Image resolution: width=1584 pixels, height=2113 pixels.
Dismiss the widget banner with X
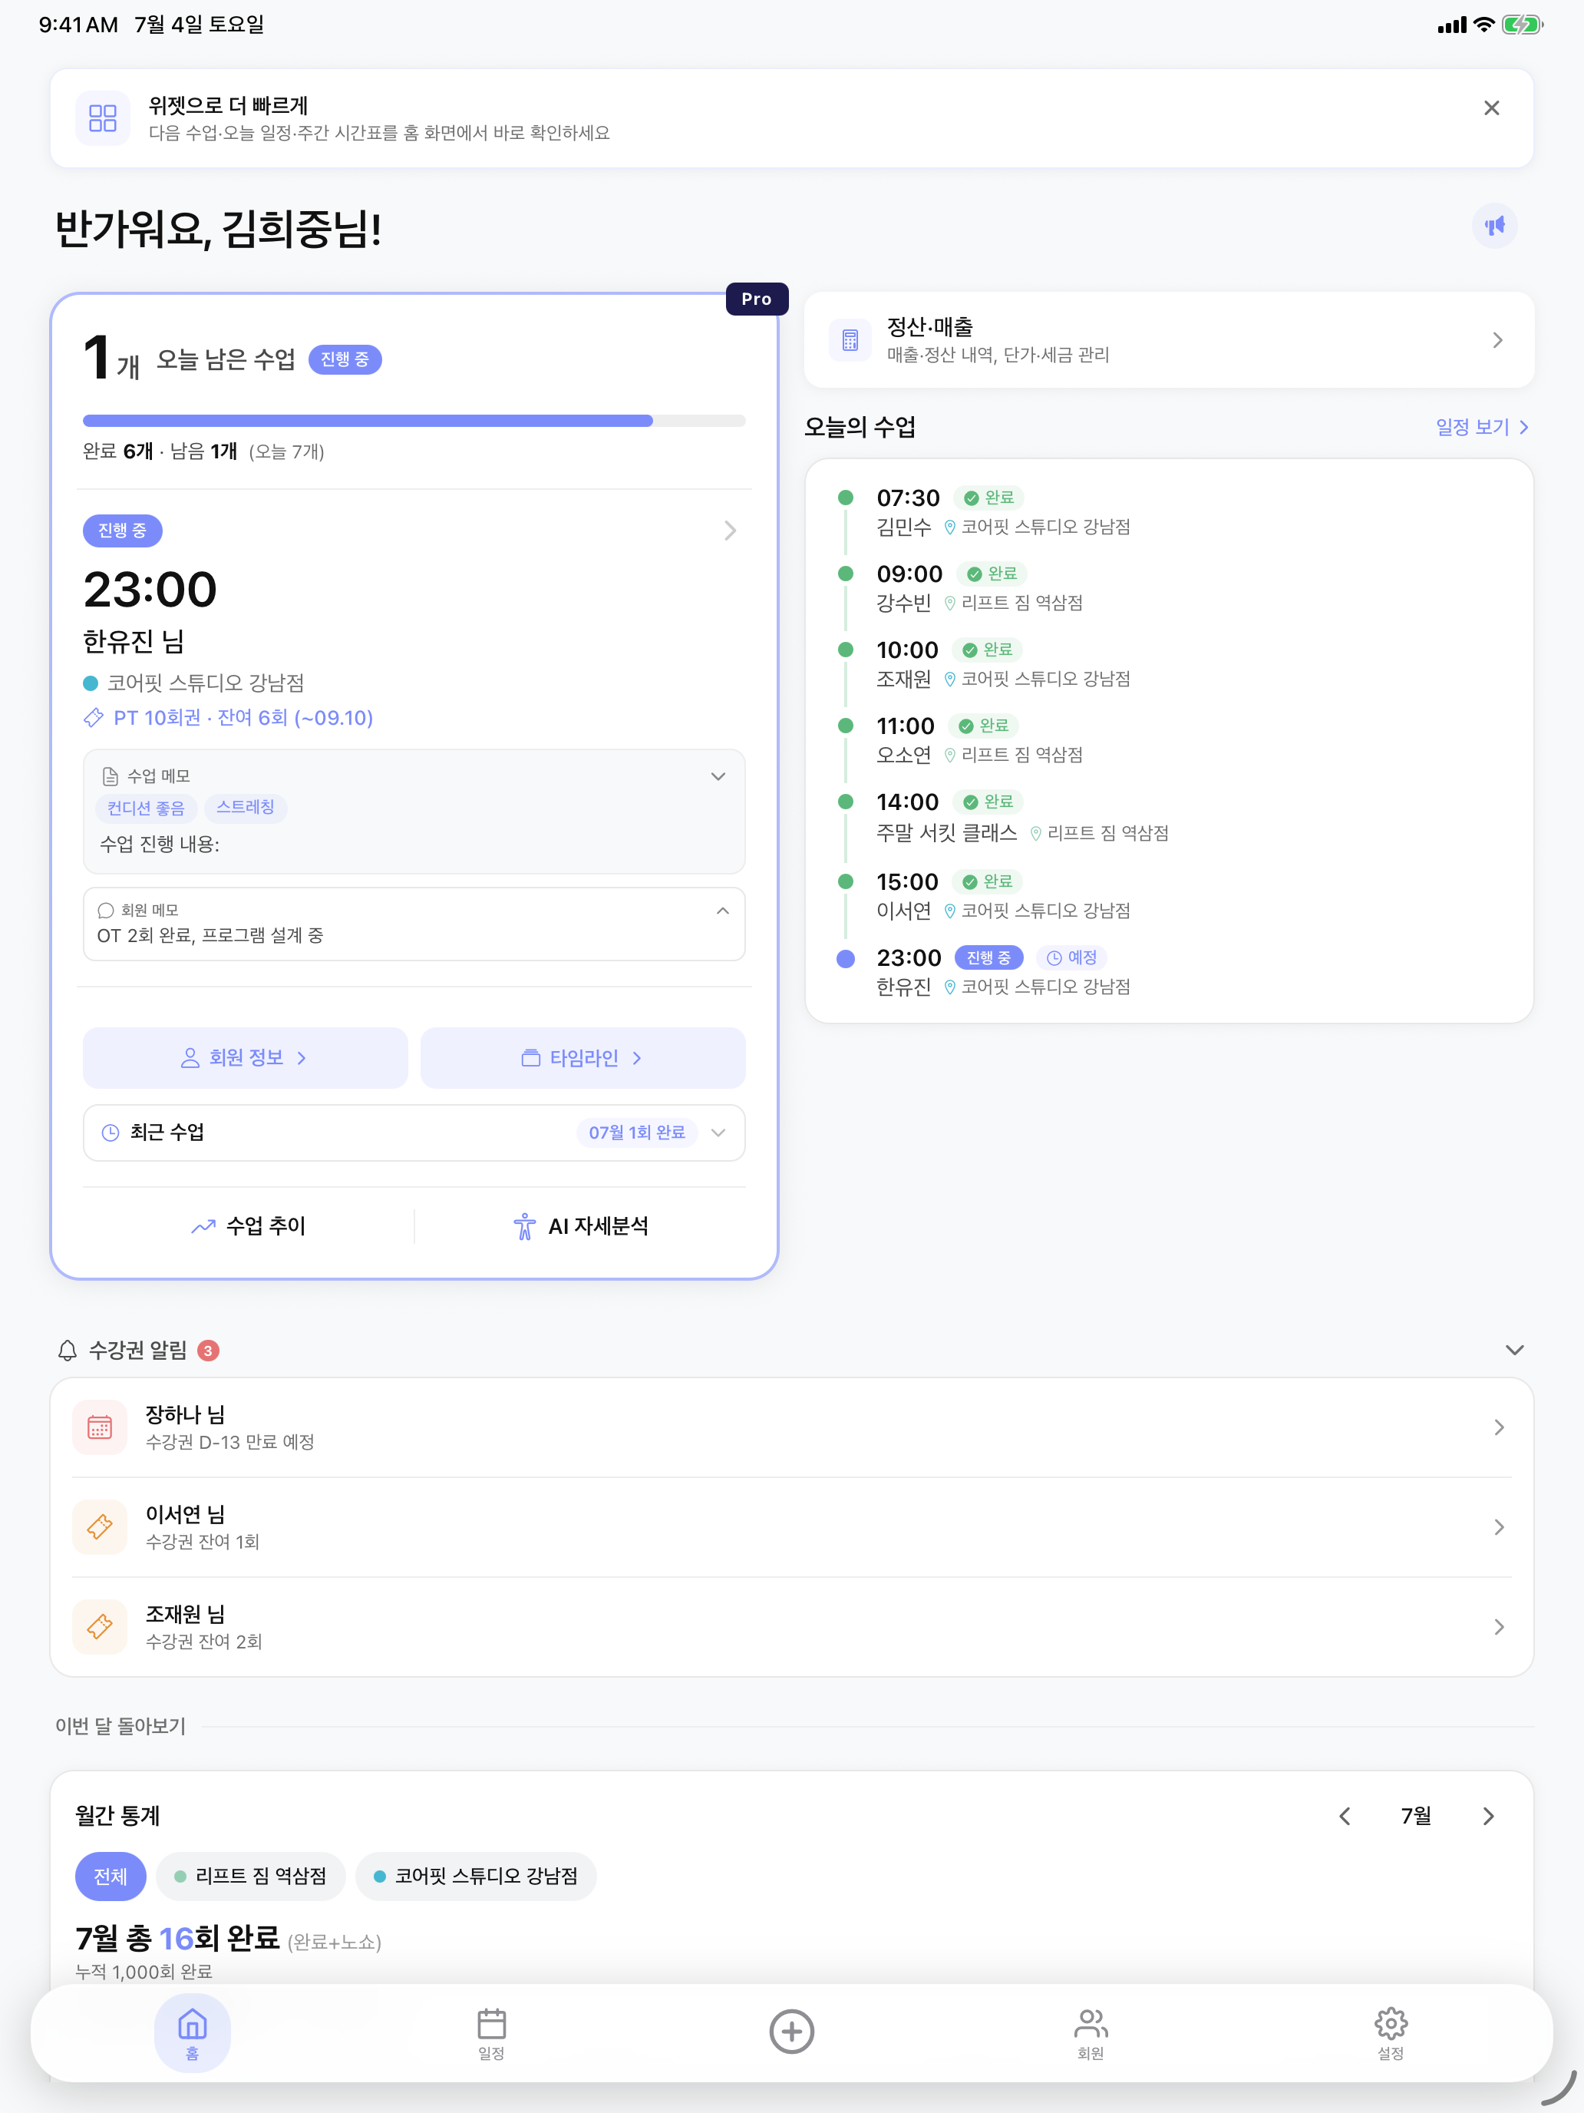click(x=1491, y=108)
